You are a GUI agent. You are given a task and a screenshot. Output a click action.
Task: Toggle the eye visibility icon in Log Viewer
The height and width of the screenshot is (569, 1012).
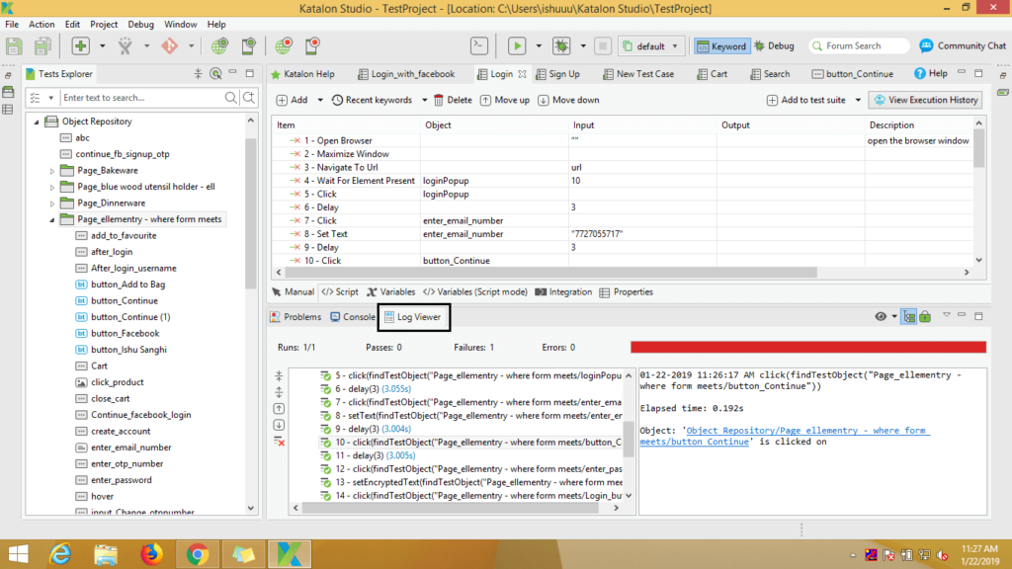click(x=881, y=317)
